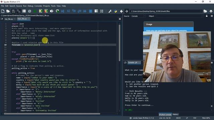Click the Mem 68% status indicator
214x120 pixels.
[x=206, y=118]
